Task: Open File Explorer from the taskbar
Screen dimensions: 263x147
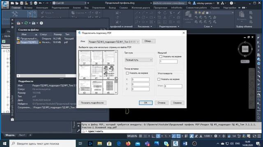Action: pyautogui.click(x=99, y=143)
